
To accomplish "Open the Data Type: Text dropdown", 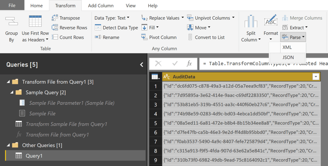I will (112, 18).
